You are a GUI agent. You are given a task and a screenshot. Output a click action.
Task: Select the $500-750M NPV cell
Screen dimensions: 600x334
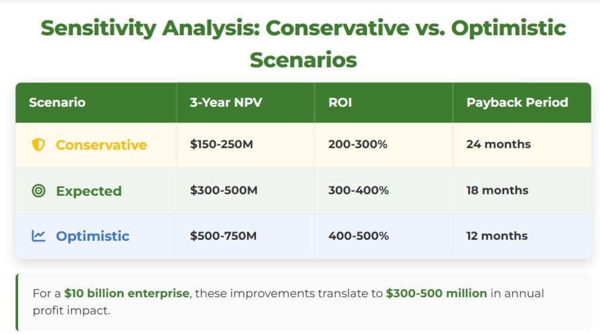pyautogui.click(x=223, y=236)
